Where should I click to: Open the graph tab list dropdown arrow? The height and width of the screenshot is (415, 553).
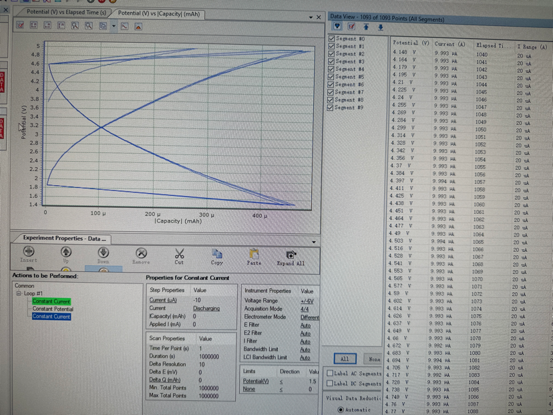[311, 17]
